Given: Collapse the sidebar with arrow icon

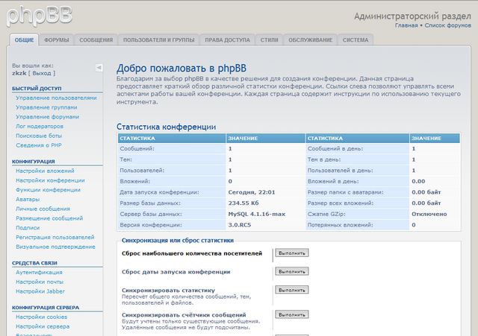Looking at the screenshot, I should (x=99, y=67).
